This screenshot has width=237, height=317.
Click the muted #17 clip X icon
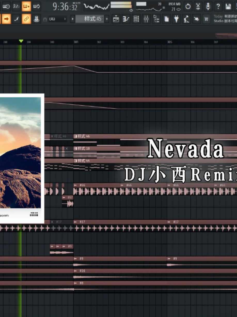coord(52,222)
